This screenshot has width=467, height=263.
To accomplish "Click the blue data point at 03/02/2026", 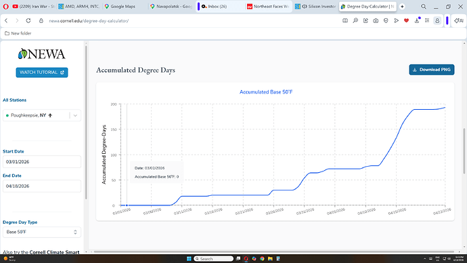I will point(127,205).
